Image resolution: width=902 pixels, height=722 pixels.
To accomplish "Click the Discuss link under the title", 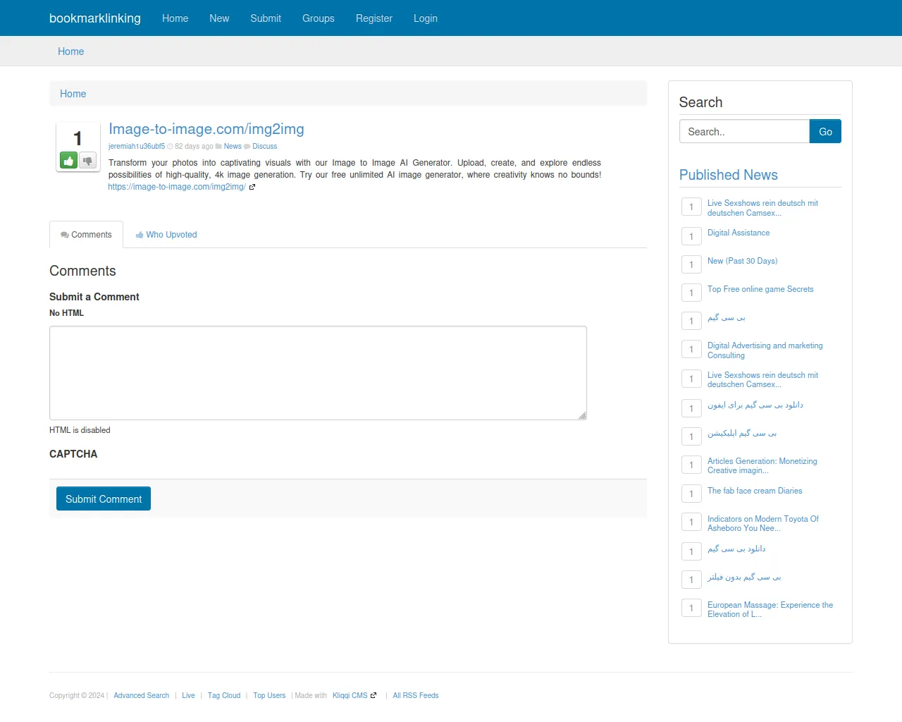I will 265,147.
